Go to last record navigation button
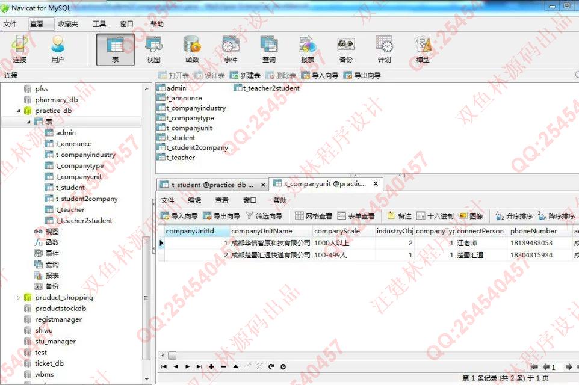The width and height of the screenshot is (579, 385). click(x=199, y=366)
